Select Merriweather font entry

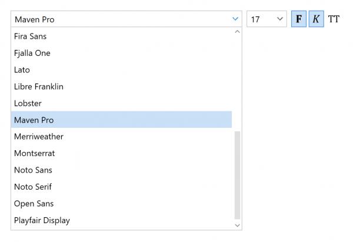tap(39, 137)
